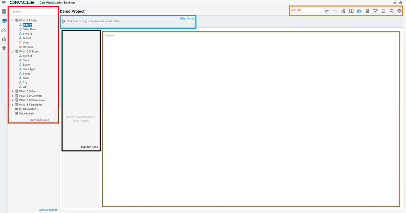Click the plus icon in the filter bar
This screenshot has height=213, width=406.
point(63,21)
